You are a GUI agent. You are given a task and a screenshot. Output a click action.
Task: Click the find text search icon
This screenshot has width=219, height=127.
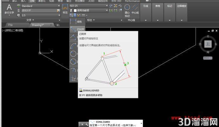click(58, 10)
